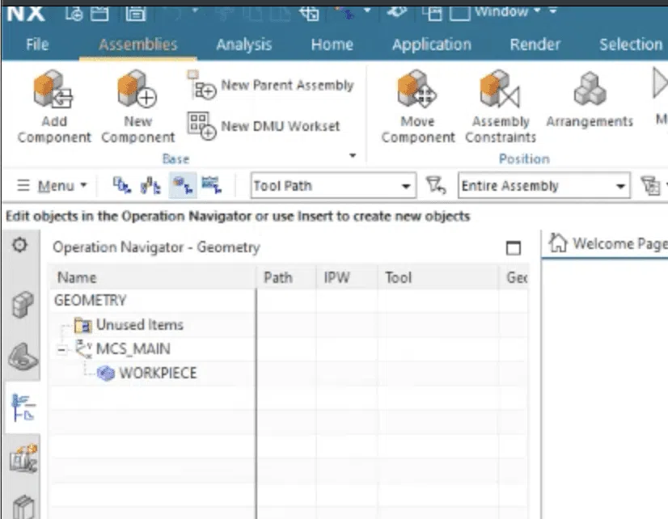
Task: Open the bracket-shaped part navigator sidebar tab
Action: [23, 356]
